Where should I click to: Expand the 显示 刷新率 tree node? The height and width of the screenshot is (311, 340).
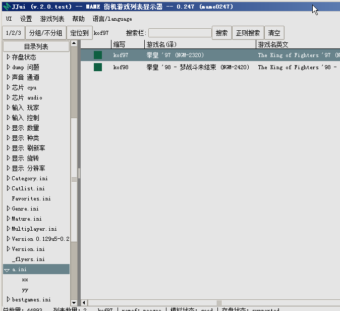coord(9,148)
